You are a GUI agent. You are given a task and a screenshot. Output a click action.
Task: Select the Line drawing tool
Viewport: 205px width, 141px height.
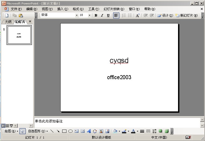(52, 131)
